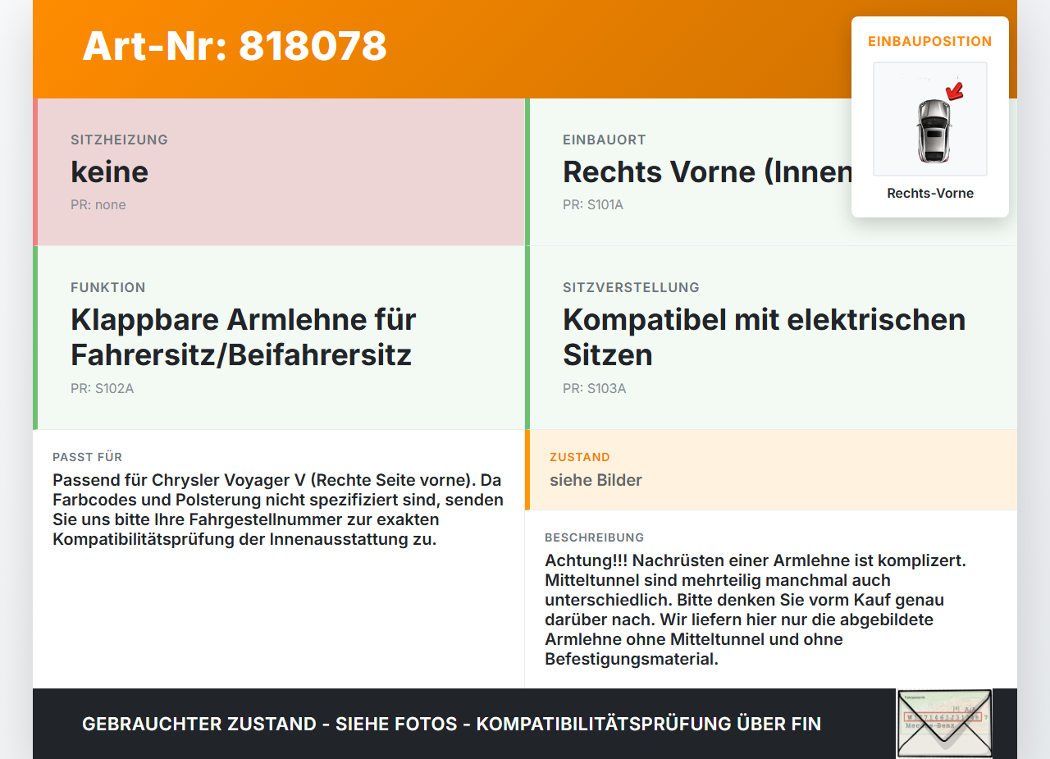Click the envelope vehicle registration thumbnail
This screenshot has height=759, width=1050.
tap(944, 723)
